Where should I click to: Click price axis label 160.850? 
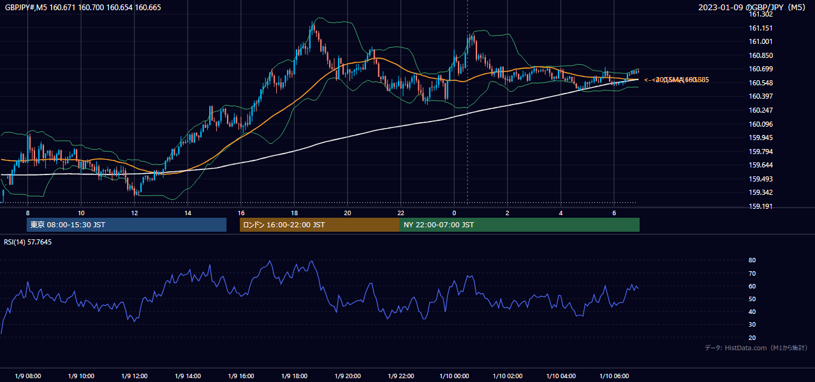point(761,55)
